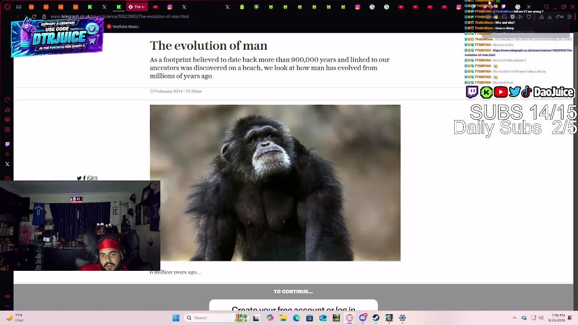Click the reload page icon
The height and width of the screenshot is (325, 578).
tap(34, 17)
